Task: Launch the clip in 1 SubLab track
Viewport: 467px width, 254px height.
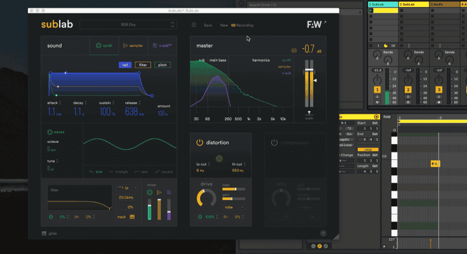Action: pyautogui.click(x=371, y=11)
